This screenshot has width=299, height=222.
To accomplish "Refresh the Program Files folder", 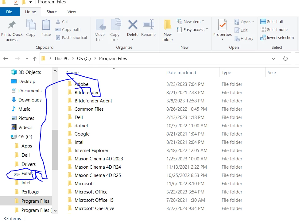I will pyautogui.click(x=285, y=59).
